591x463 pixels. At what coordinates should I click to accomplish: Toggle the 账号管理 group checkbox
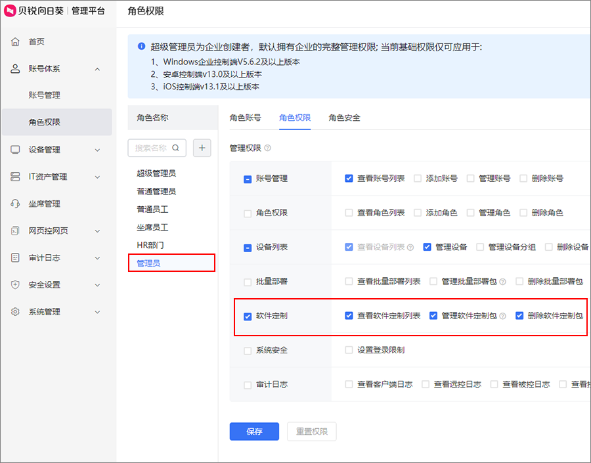point(248,179)
